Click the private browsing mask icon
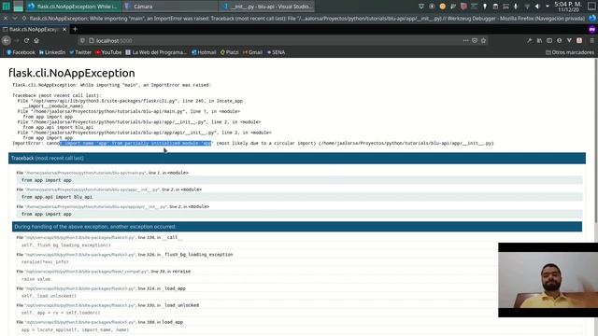The height and width of the screenshot is (336, 598). coord(591,29)
